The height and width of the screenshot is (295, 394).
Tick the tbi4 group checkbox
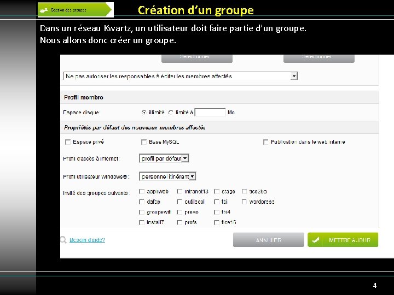(x=217, y=212)
